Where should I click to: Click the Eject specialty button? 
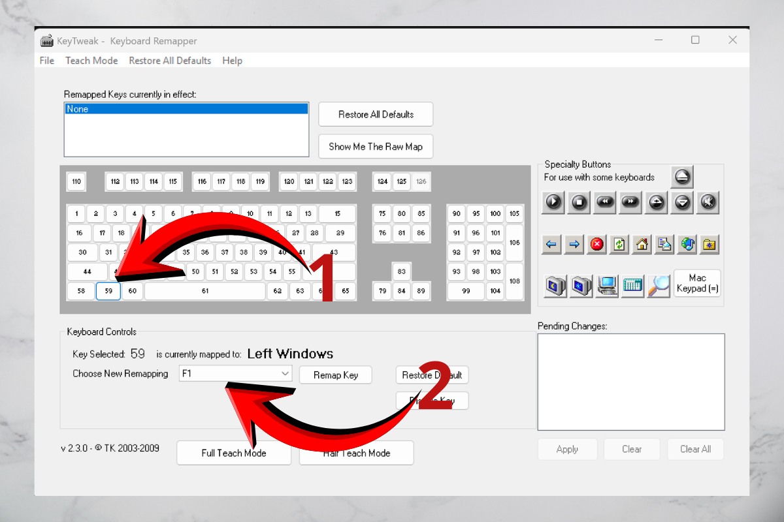click(x=682, y=176)
